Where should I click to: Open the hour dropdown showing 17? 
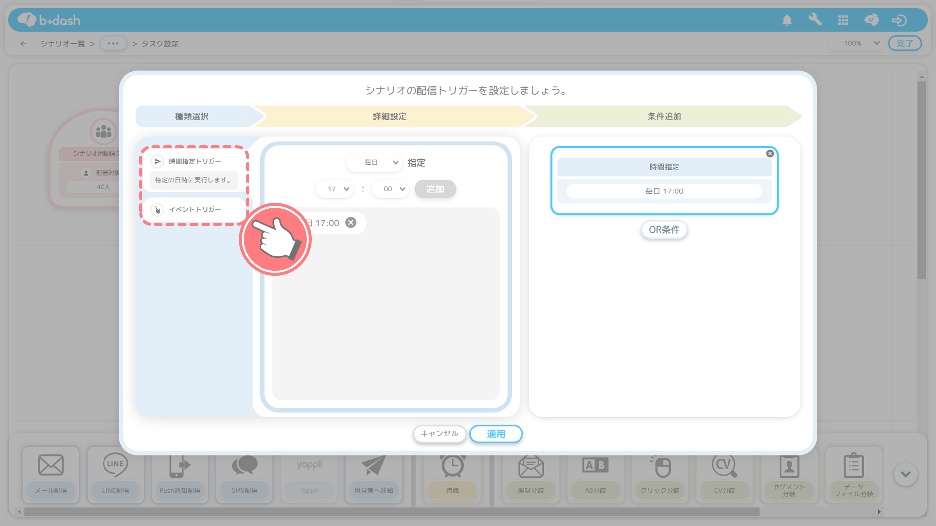(x=335, y=189)
